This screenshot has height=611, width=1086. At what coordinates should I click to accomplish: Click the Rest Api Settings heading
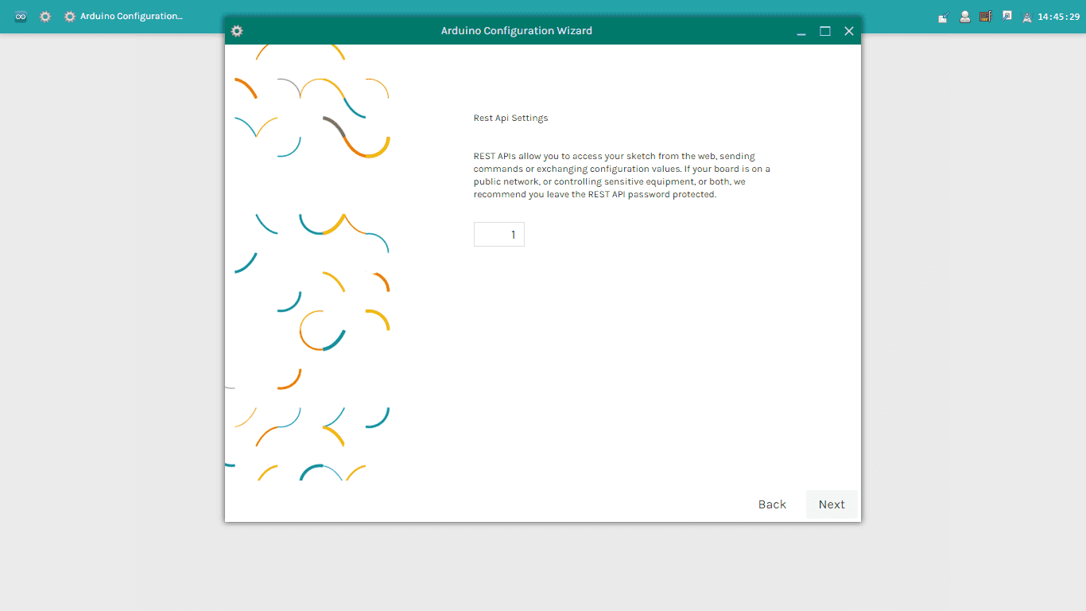pyautogui.click(x=510, y=118)
